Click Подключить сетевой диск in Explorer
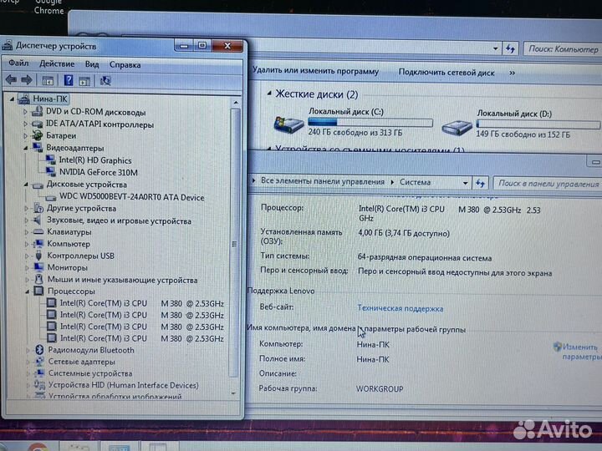The height and width of the screenshot is (451, 602). [x=446, y=72]
